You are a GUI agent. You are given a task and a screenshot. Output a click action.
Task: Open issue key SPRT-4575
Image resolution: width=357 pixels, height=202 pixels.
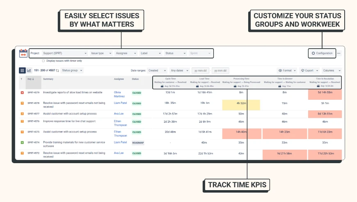pyautogui.click(x=34, y=132)
